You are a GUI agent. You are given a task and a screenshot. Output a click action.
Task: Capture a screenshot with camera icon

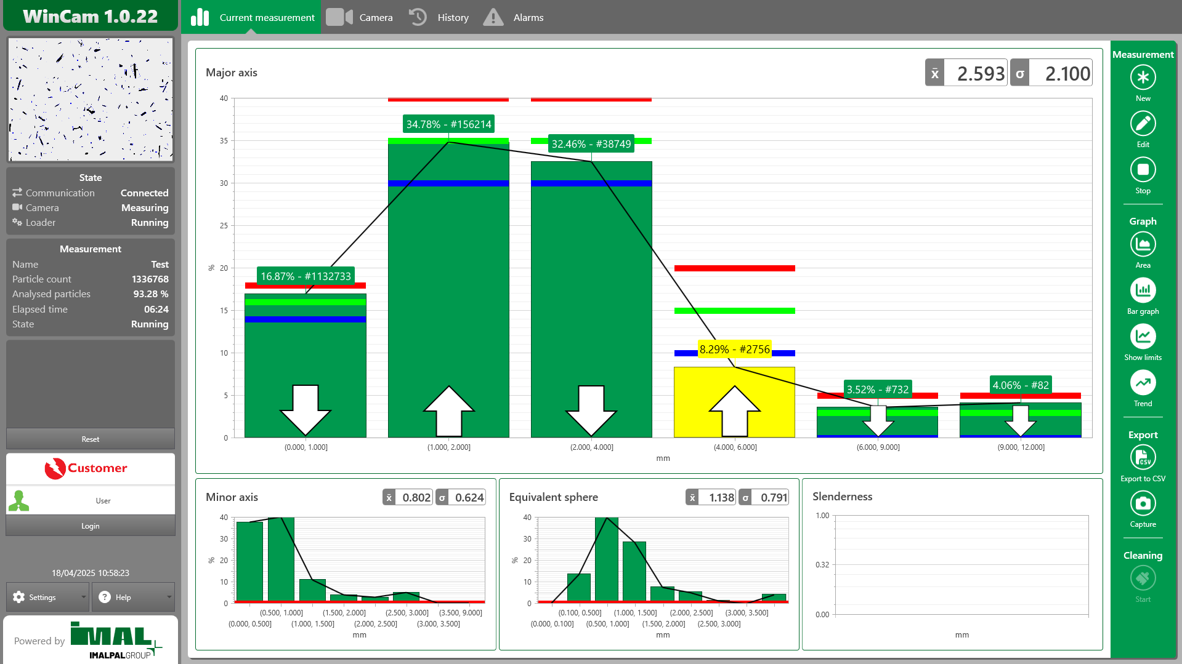point(1143,504)
